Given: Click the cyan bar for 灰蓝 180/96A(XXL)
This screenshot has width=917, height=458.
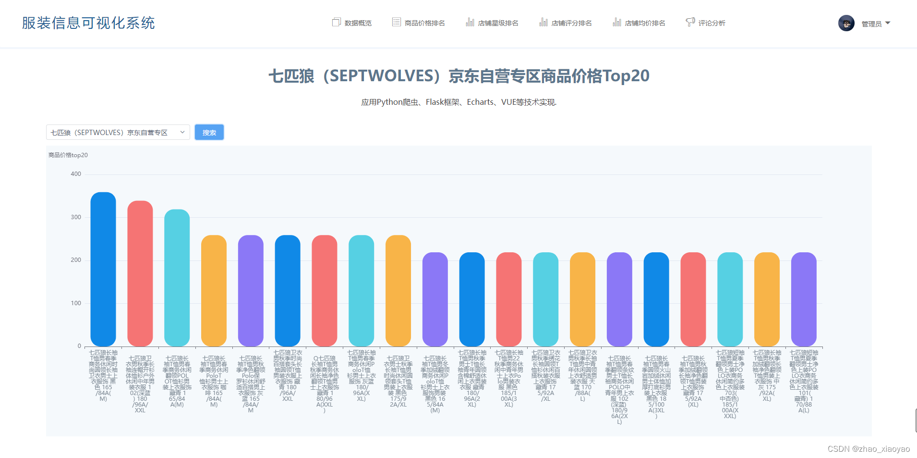Looking at the screenshot, I should coord(362,291).
